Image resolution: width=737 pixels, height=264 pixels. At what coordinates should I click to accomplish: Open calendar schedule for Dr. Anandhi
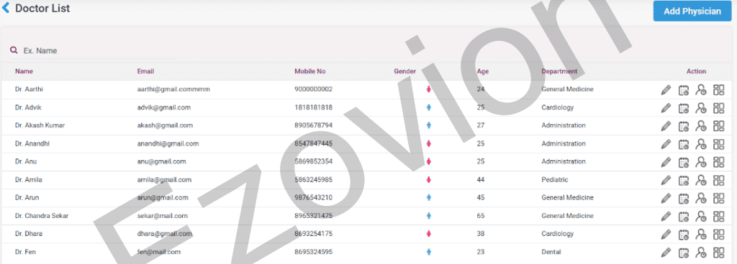(x=684, y=144)
